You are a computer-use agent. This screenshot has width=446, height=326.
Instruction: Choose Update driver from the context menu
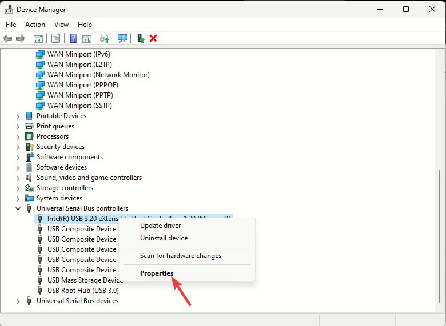pos(187,226)
